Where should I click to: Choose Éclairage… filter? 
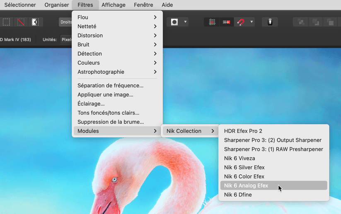(x=117, y=104)
